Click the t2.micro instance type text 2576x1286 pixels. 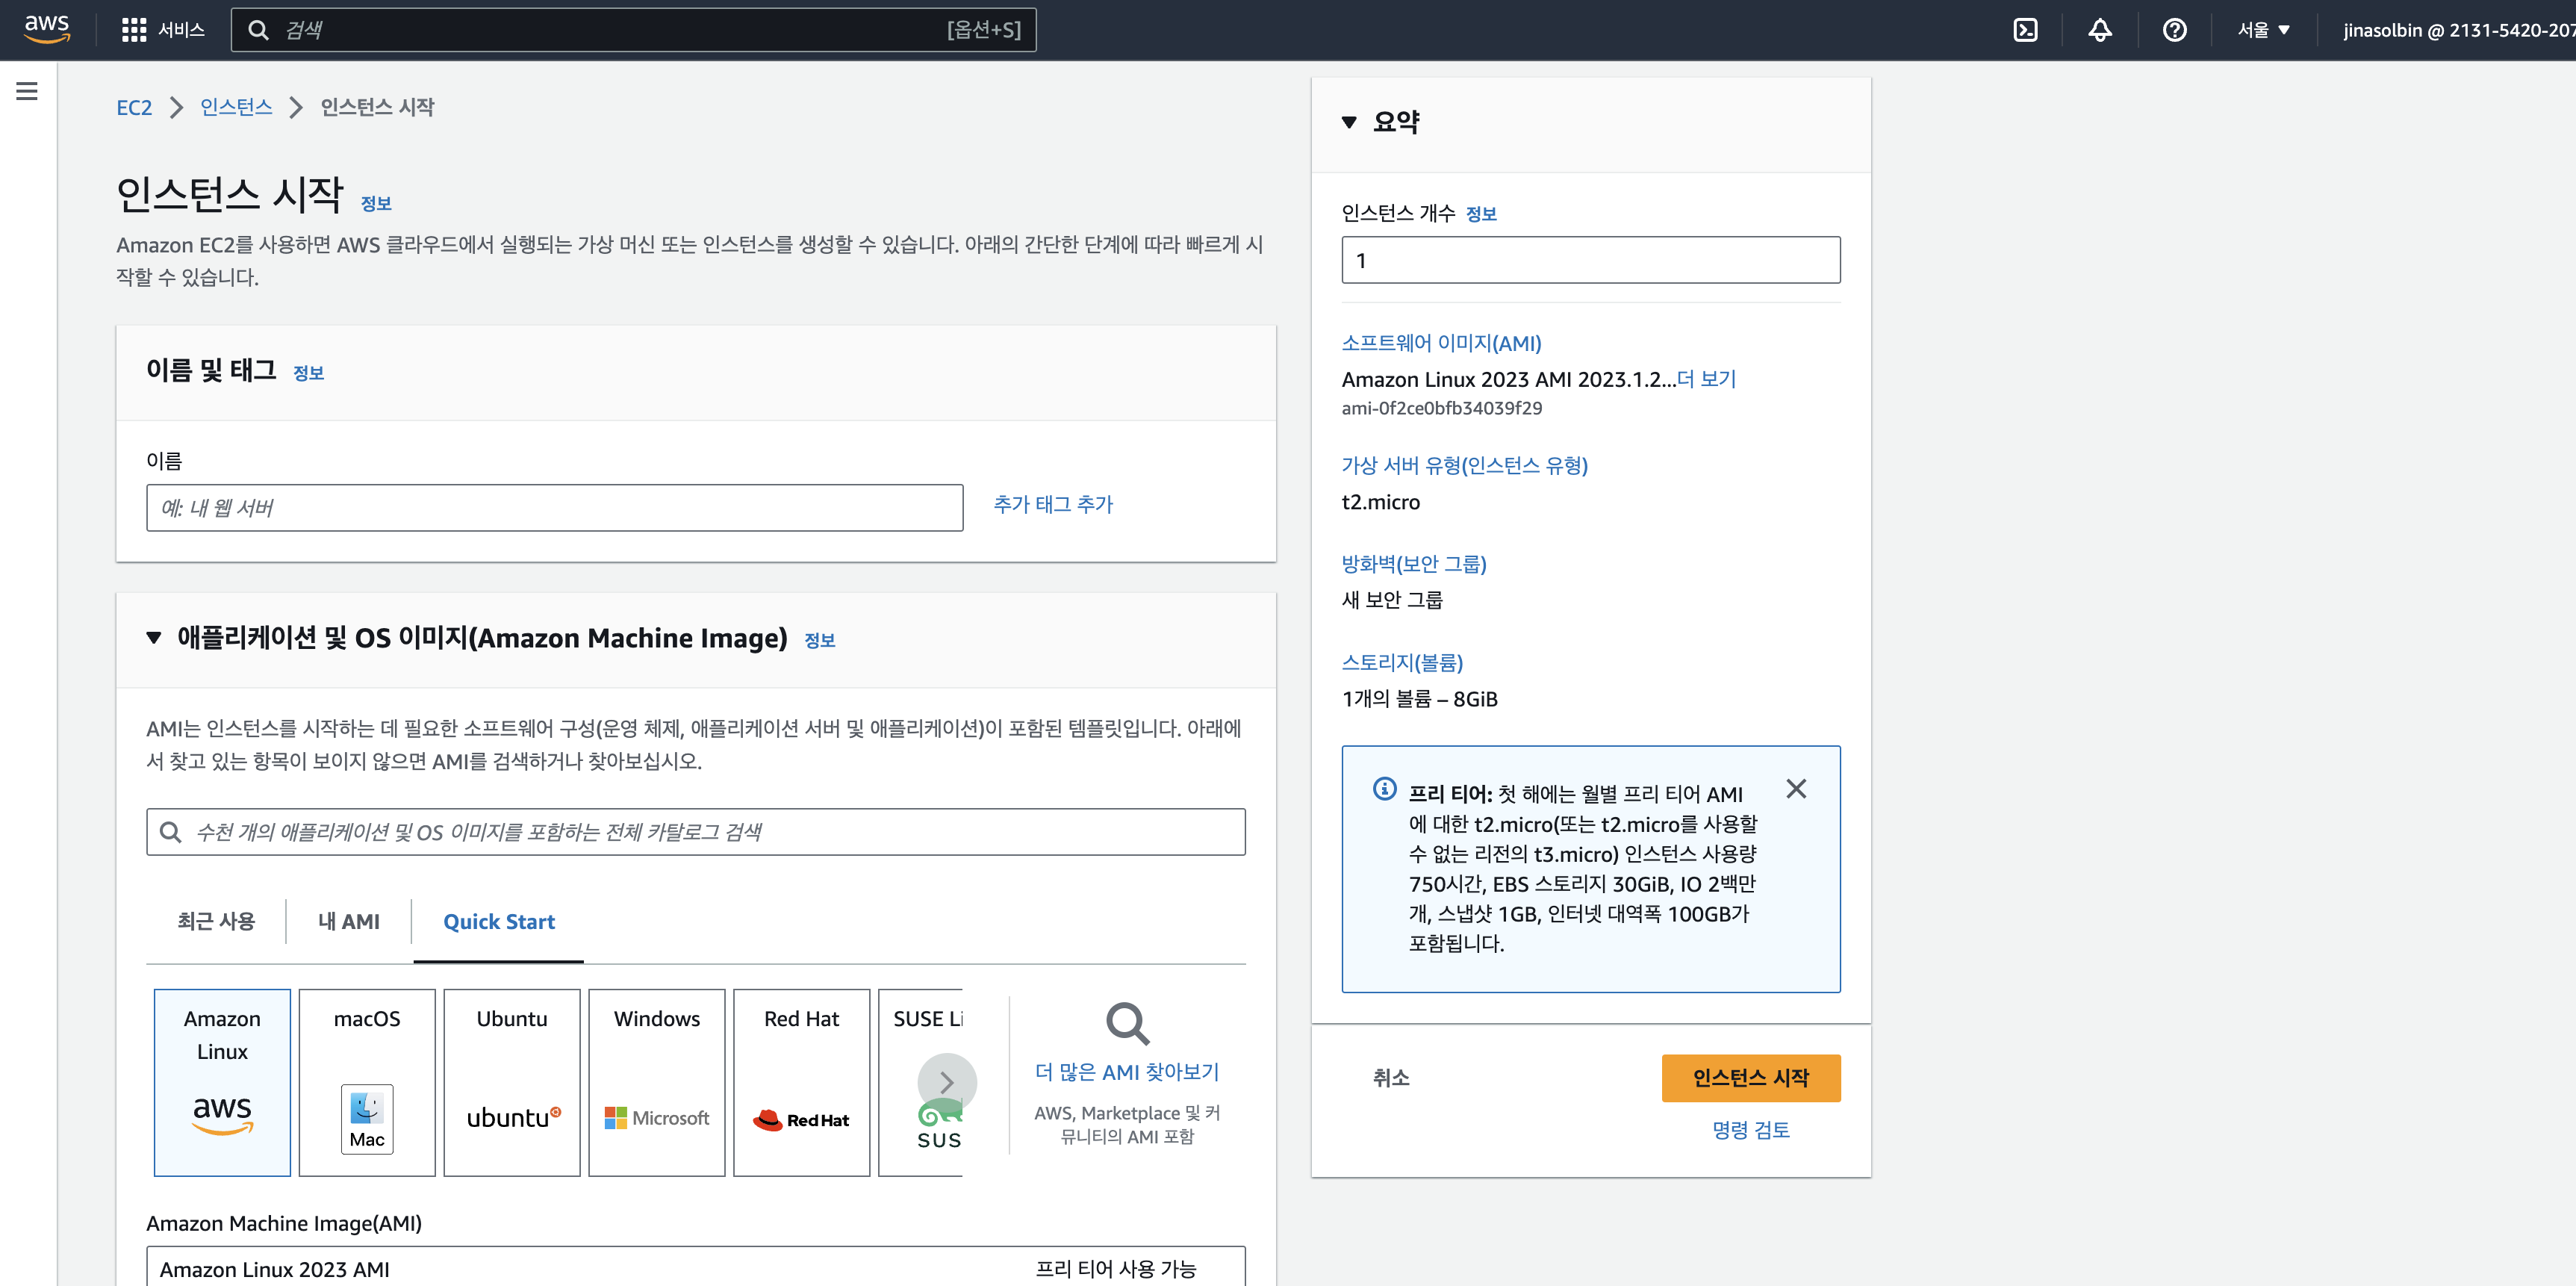[1380, 502]
